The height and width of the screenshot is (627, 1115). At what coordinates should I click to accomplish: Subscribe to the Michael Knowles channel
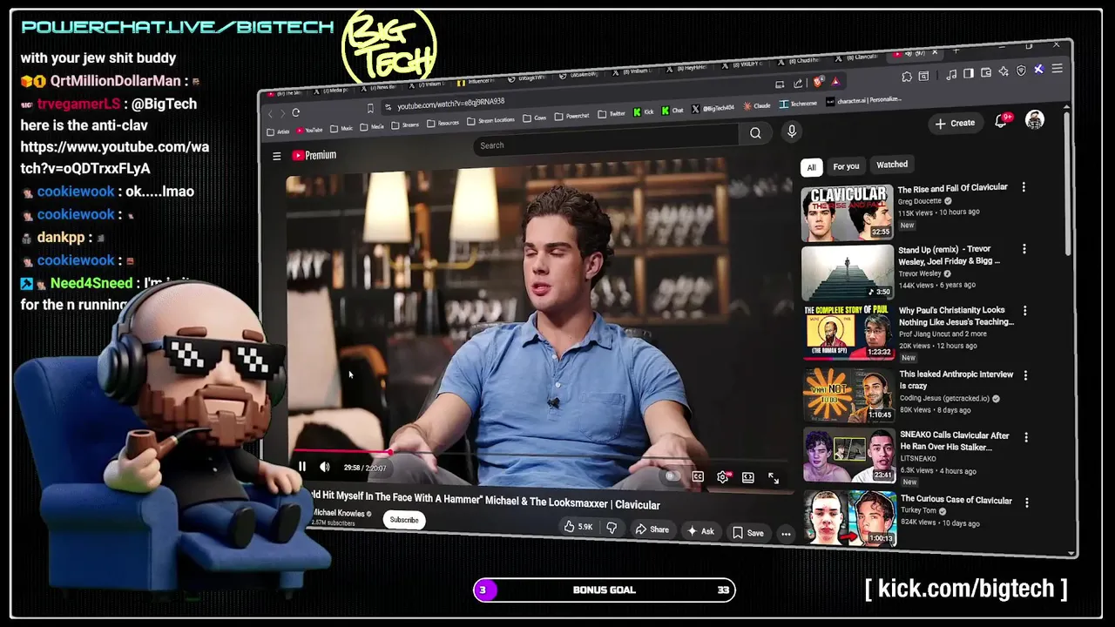pyautogui.click(x=404, y=520)
